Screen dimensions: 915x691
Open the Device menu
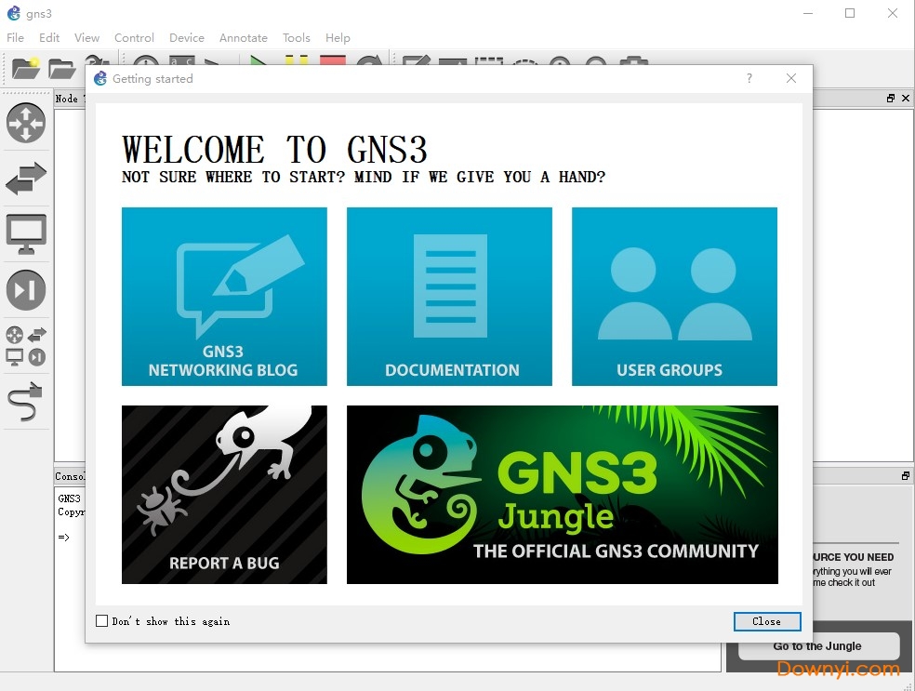(186, 38)
